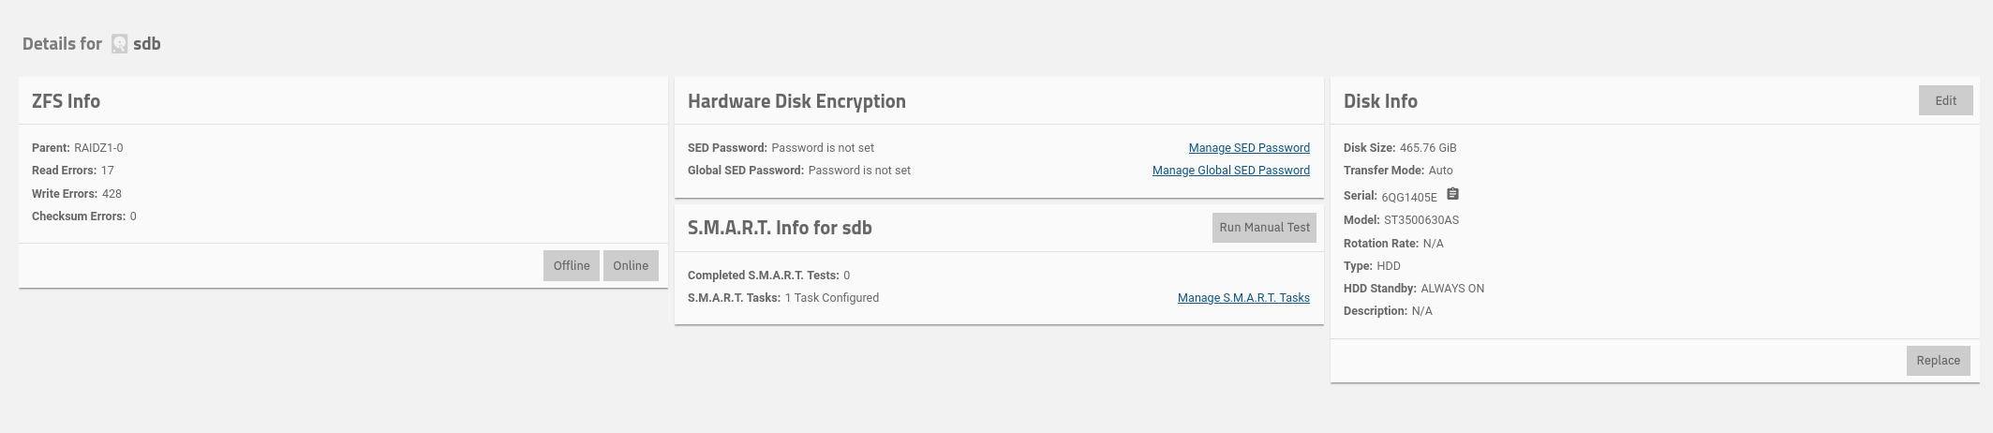Click the 1 Task Configured text

pos(831,298)
